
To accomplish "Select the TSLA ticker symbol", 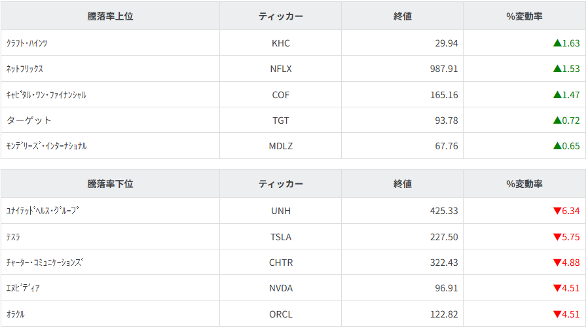I will (280, 237).
